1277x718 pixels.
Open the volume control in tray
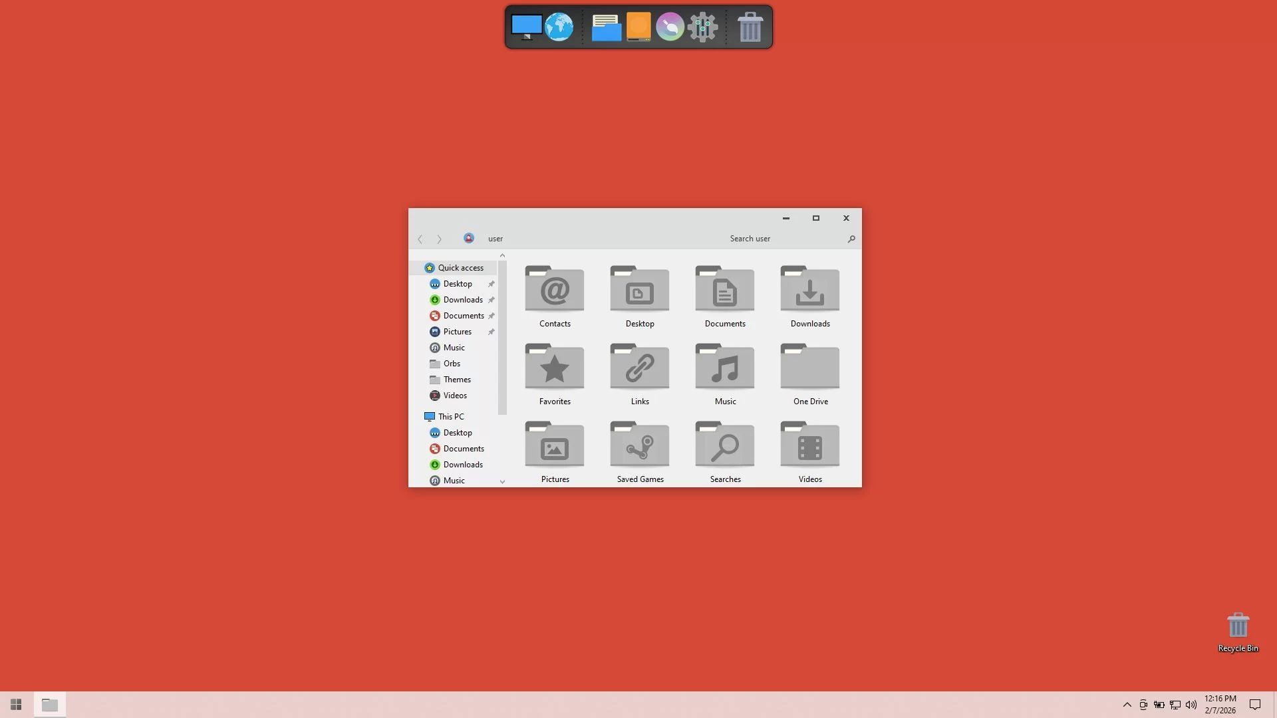(1191, 705)
